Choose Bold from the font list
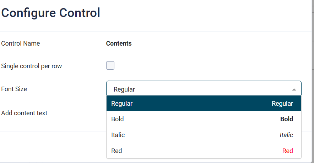The image size is (314, 163). point(118,119)
